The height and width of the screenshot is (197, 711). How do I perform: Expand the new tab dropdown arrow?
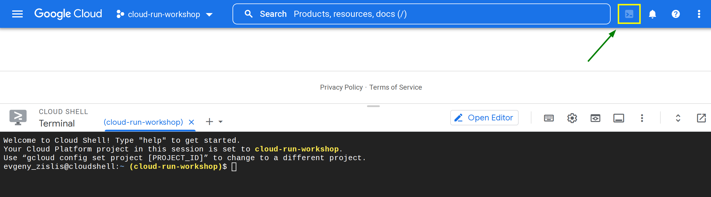click(221, 122)
